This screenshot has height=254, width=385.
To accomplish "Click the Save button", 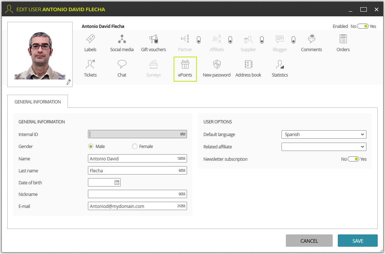I will pos(357,241).
